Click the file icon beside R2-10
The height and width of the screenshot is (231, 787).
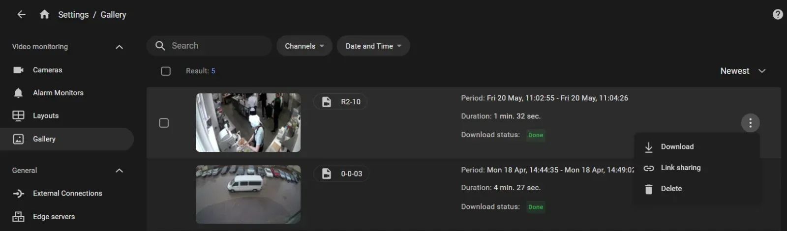327,102
